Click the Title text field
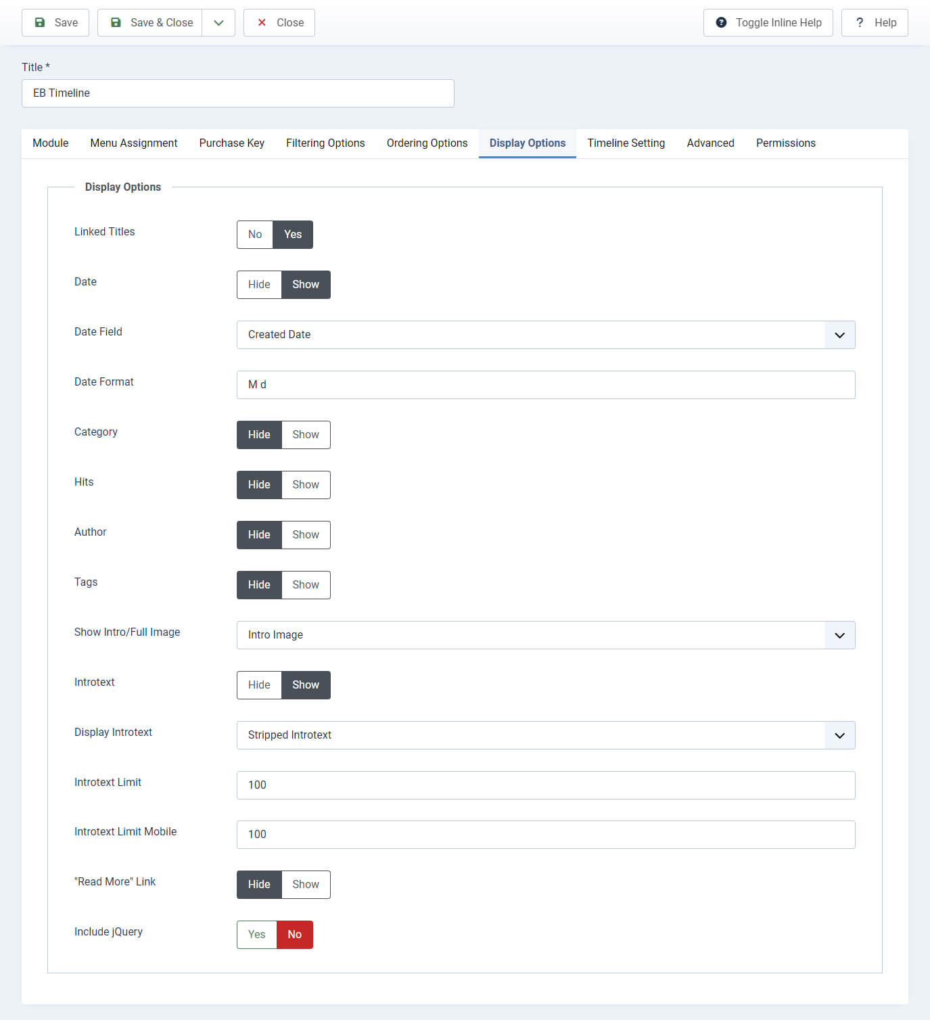Image resolution: width=930 pixels, height=1020 pixels. [x=238, y=93]
